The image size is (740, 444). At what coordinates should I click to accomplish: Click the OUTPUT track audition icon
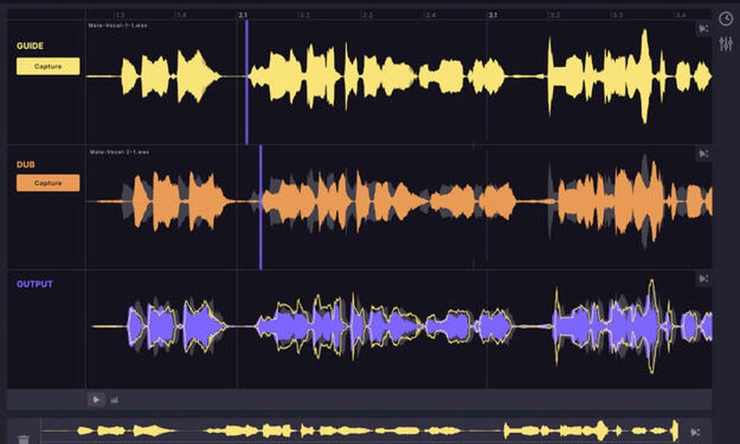click(703, 278)
